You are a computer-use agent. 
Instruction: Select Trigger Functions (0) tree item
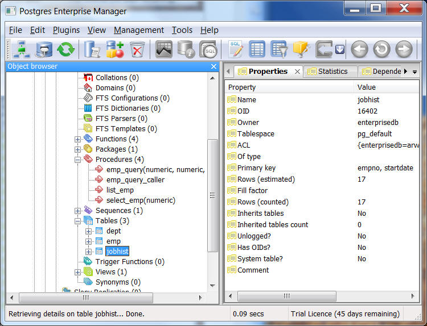[130, 262]
